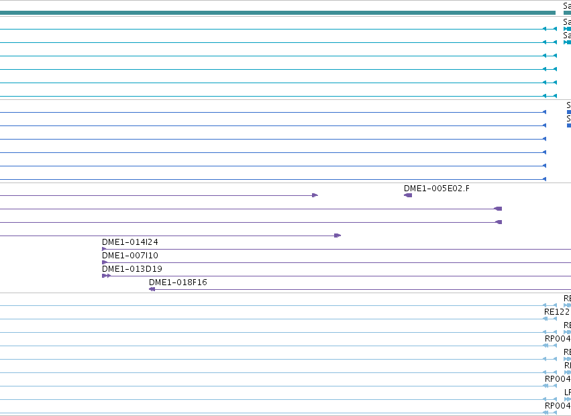Click the RE122 EST label

coord(556,312)
